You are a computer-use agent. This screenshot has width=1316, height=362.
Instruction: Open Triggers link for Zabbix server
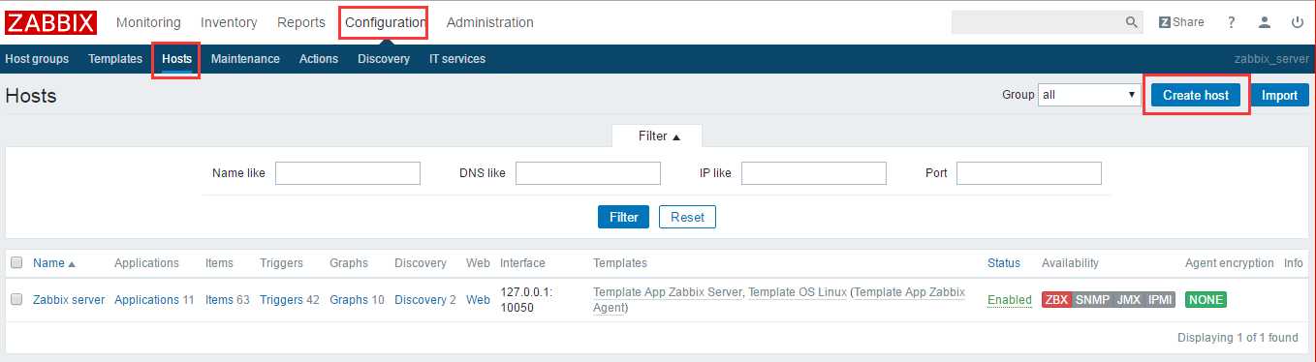[281, 300]
